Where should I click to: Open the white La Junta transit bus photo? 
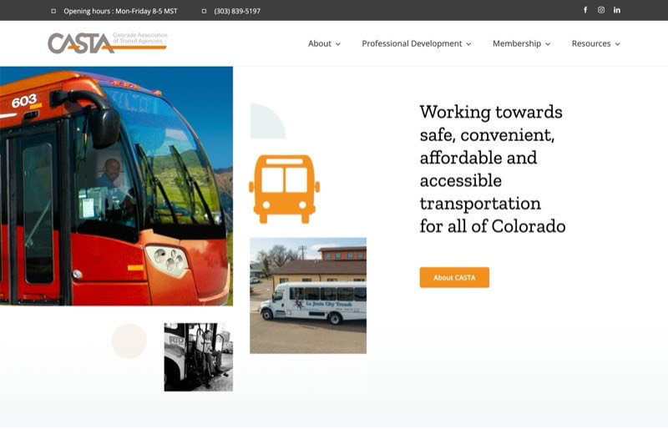pos(308,295)
